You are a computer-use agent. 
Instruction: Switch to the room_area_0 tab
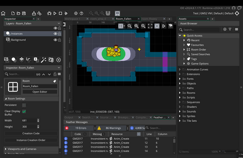click(98, 19)
